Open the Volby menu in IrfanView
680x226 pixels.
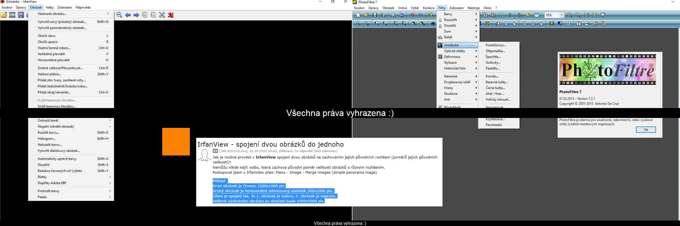click(50, 7)
